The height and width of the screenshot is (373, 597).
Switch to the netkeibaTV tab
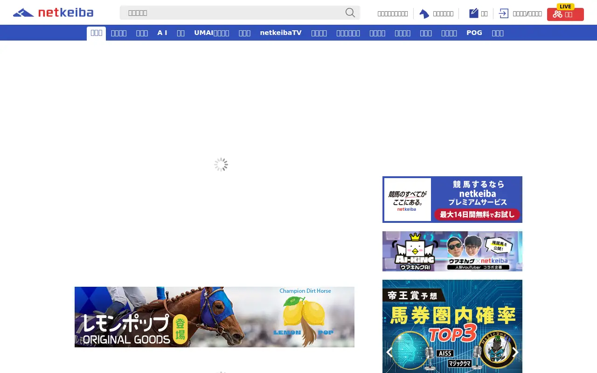[281, 33]
